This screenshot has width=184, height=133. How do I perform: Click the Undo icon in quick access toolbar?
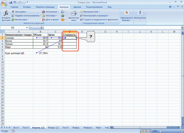coord(15,2)
